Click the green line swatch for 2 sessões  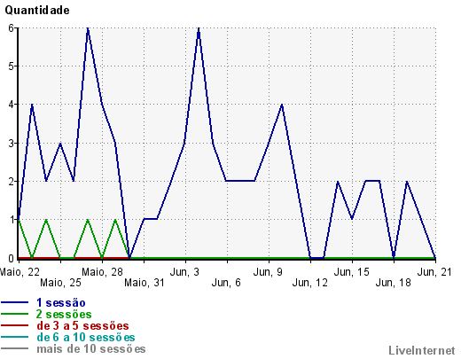15,314
